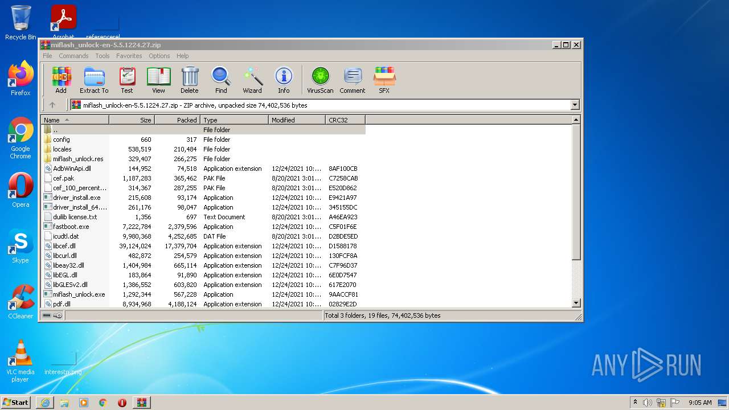Select duilib license.txt file
729x410 pixels.
[x=203, y=217]
